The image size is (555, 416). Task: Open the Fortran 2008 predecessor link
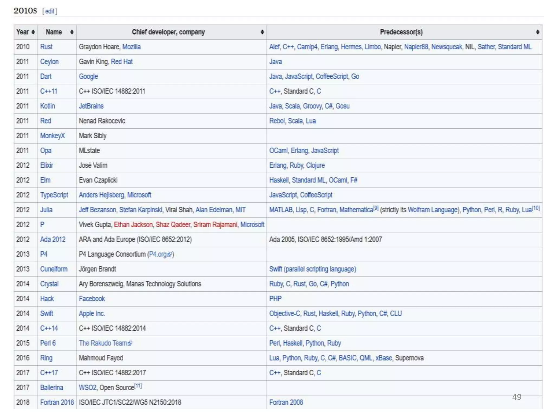286,402
